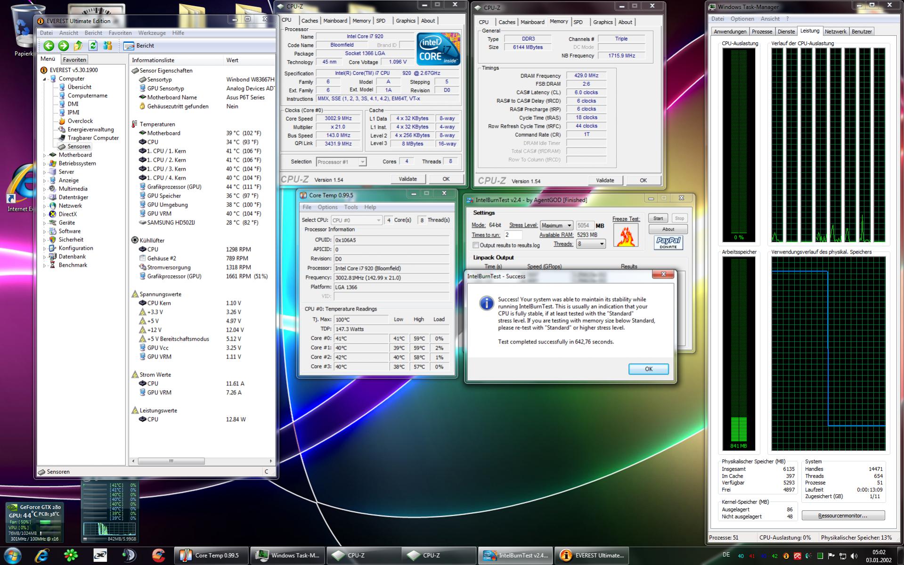Click the green Back arrow in EVEREST toolbar
Image resolution: width=904 pixels, height=565 pixels.
(49, 46)
